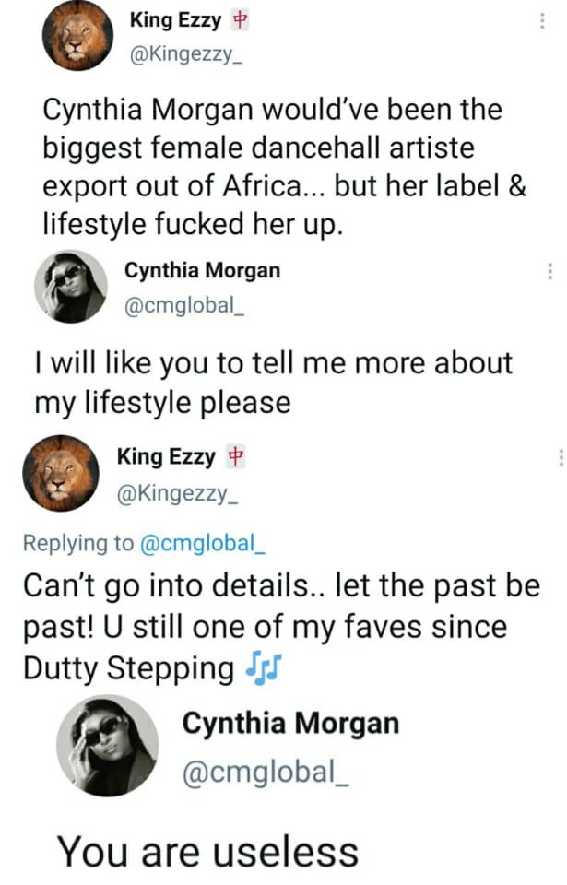Open the options menu on the 'tell me more' reply
This screenshot has width=567, height=885.
point(549,271)
